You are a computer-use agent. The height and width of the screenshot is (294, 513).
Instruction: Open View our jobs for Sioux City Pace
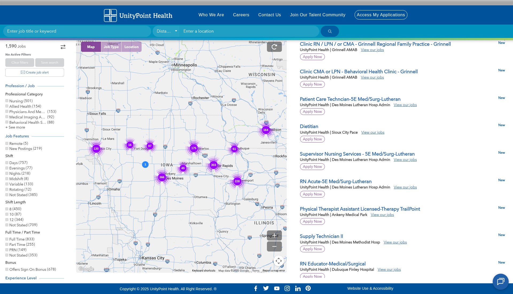coord(373,133)
